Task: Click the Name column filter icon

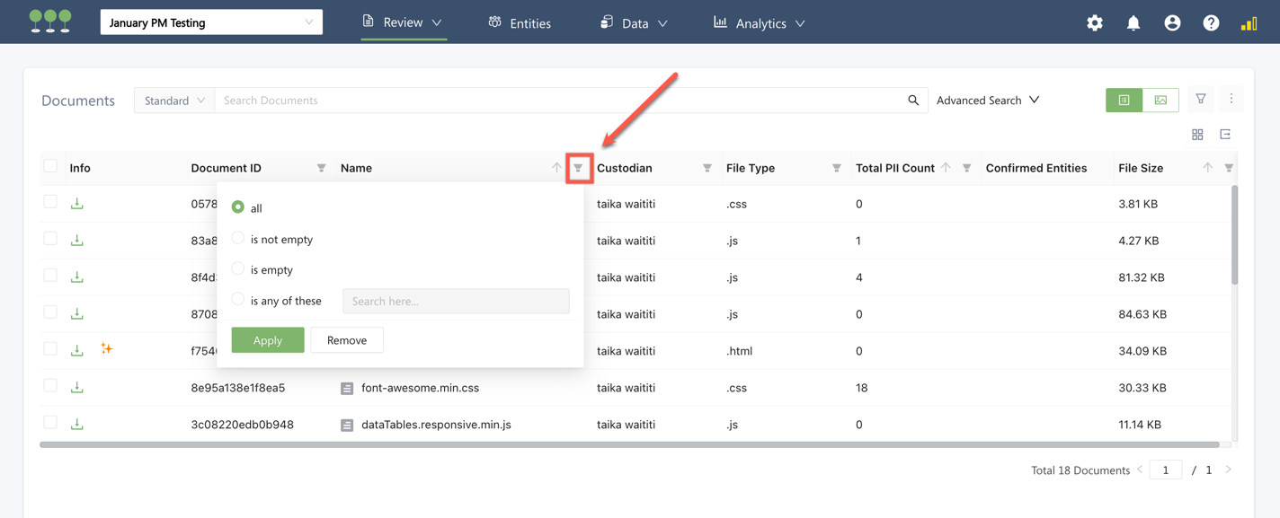Action: (x=578, y=168)
